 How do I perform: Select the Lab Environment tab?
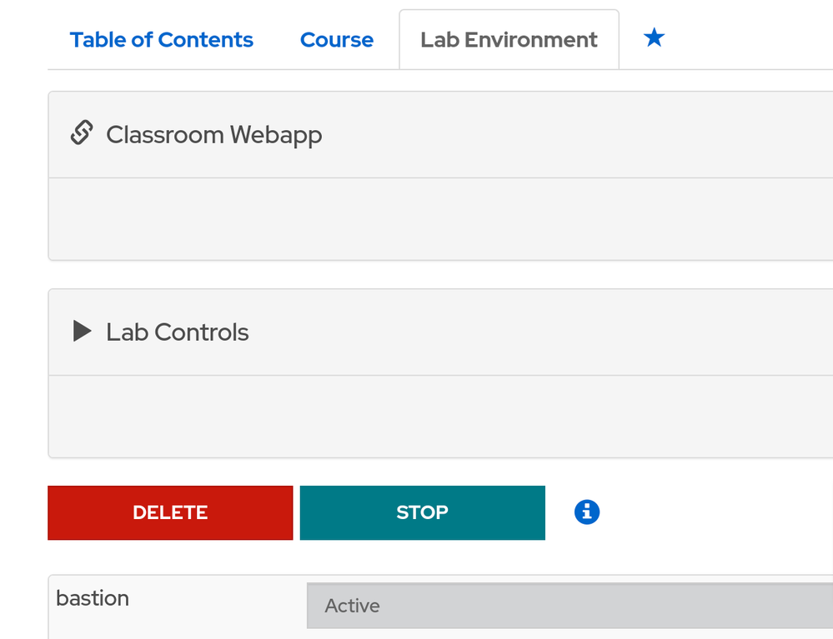(509, 40)
